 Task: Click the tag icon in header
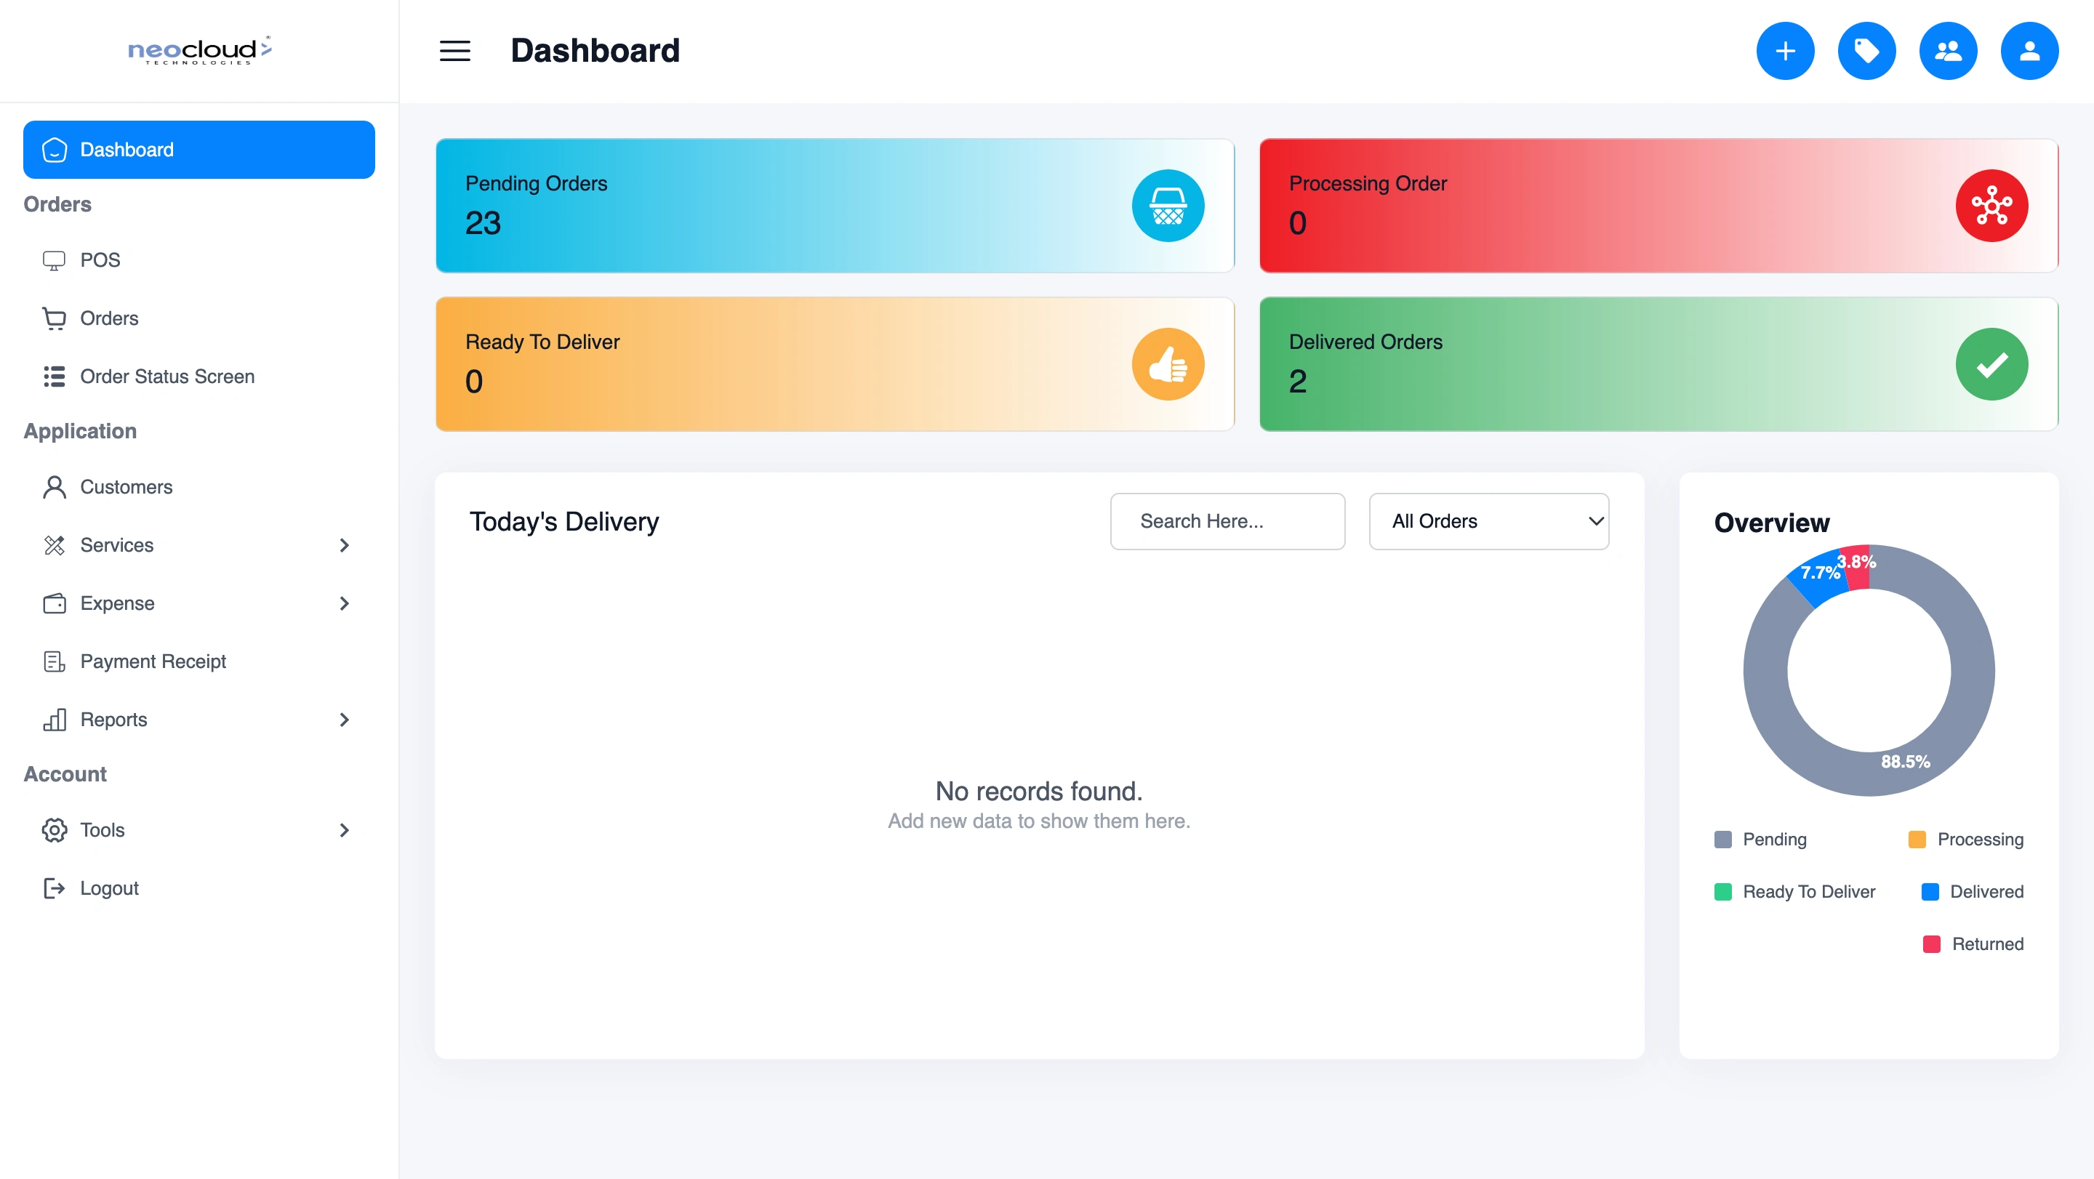point(1866,51)
